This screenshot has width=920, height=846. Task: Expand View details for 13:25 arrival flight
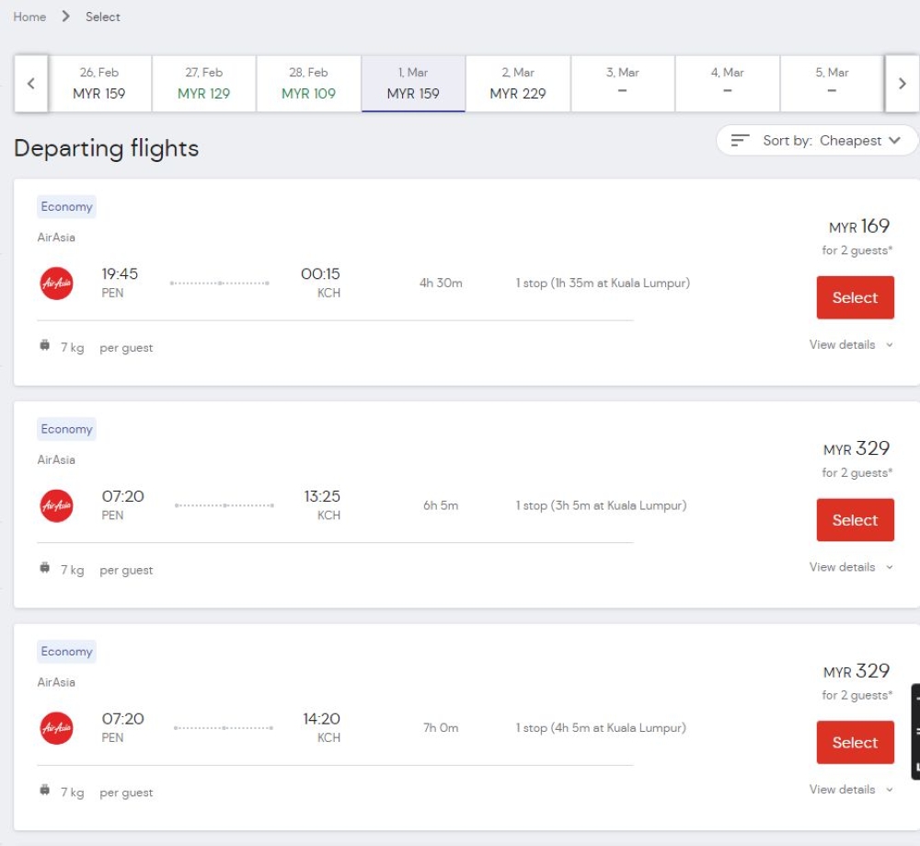tap(851, 567)
